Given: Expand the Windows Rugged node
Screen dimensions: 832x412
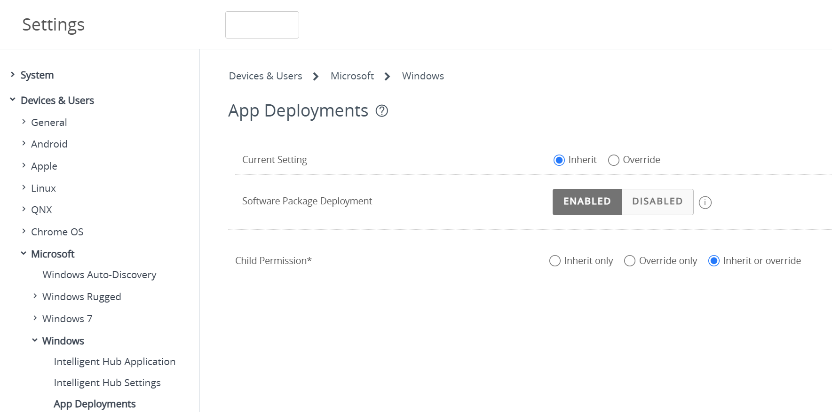Looking at the screenshot, I should pos(35,296).
